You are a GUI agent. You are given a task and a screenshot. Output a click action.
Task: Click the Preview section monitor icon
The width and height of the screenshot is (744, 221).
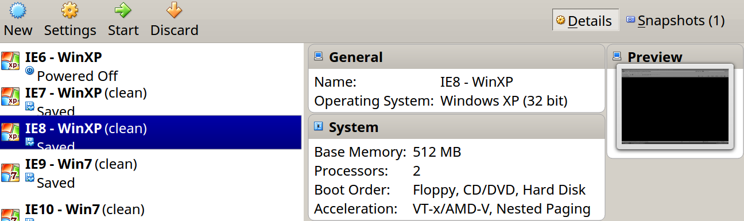(617, 56)
